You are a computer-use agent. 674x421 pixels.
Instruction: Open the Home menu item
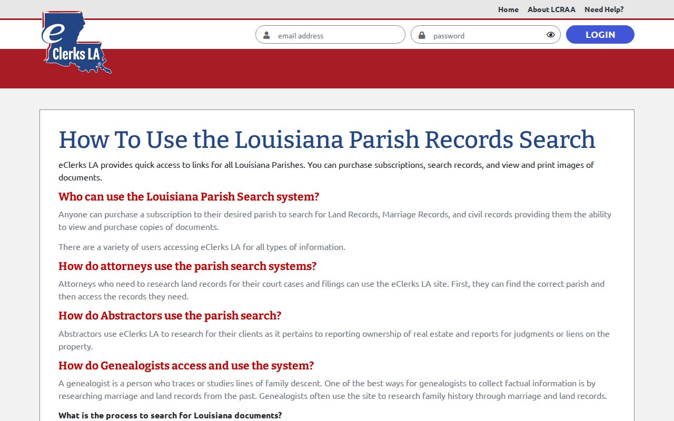(508, 9)
